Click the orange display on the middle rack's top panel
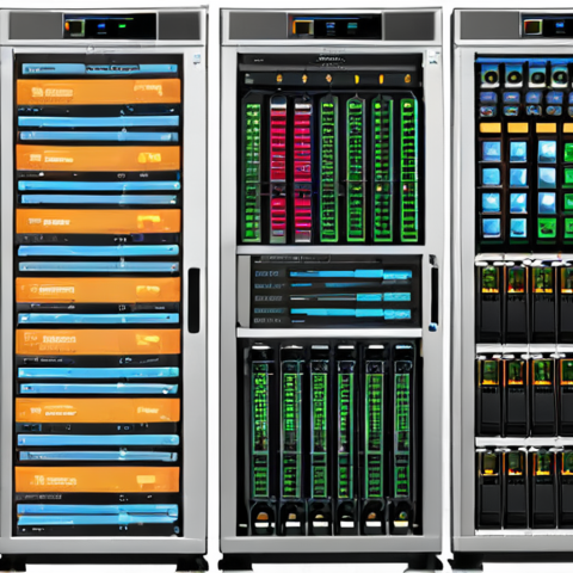This screenshot has height=573, width=573. click(x=303, y=27)
